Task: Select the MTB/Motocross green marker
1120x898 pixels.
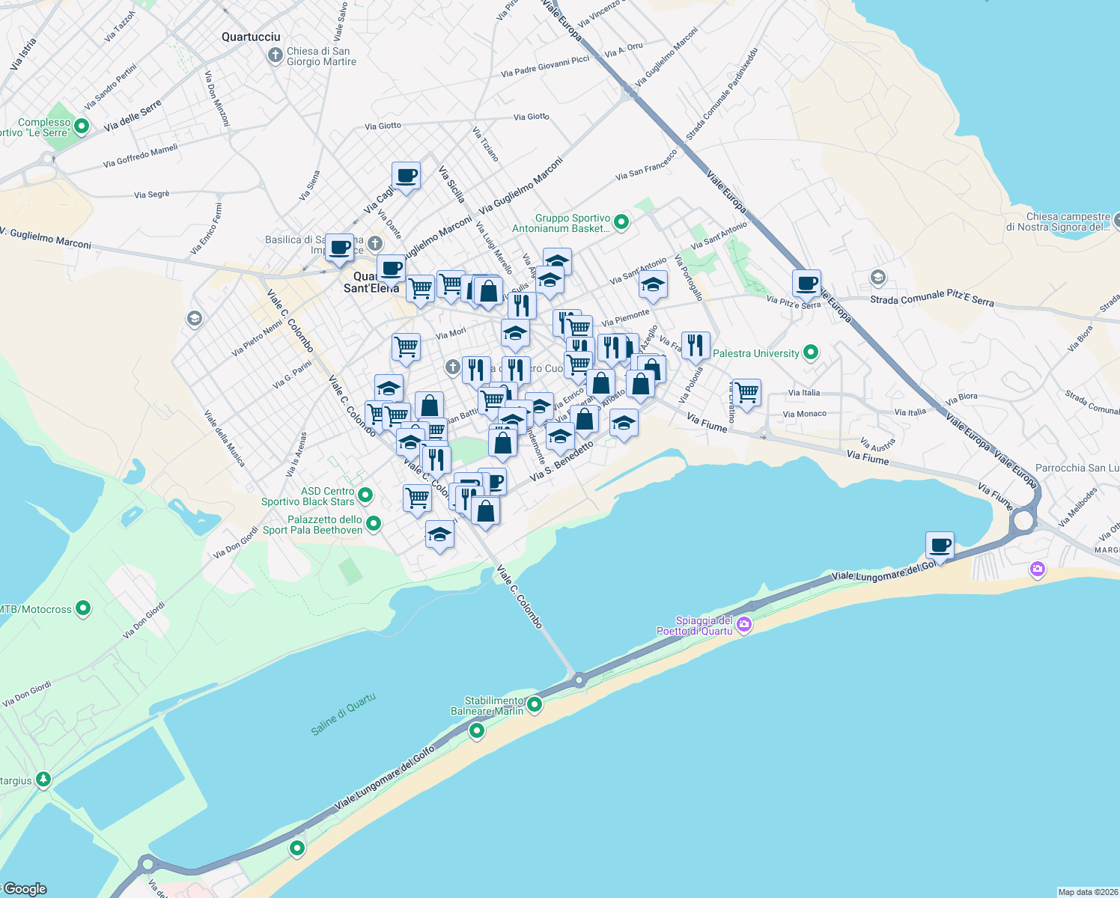Action: [82, 608]
